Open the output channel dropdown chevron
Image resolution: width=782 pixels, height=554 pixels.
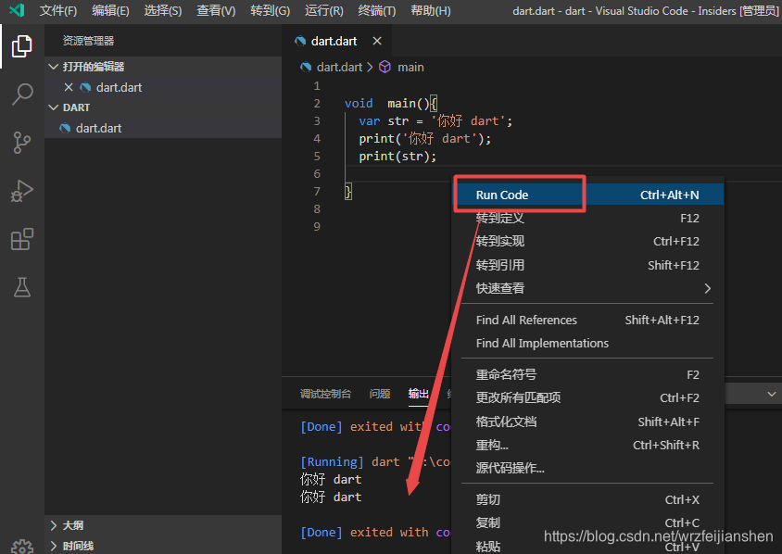[771, 394]
